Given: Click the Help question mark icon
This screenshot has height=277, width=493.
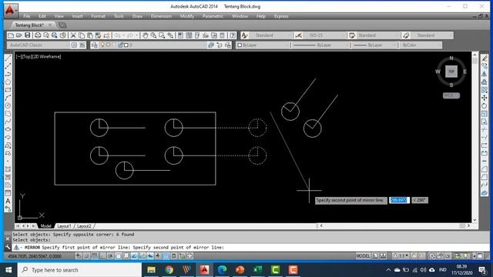Looking at the screenshot, I should [233, 35].
